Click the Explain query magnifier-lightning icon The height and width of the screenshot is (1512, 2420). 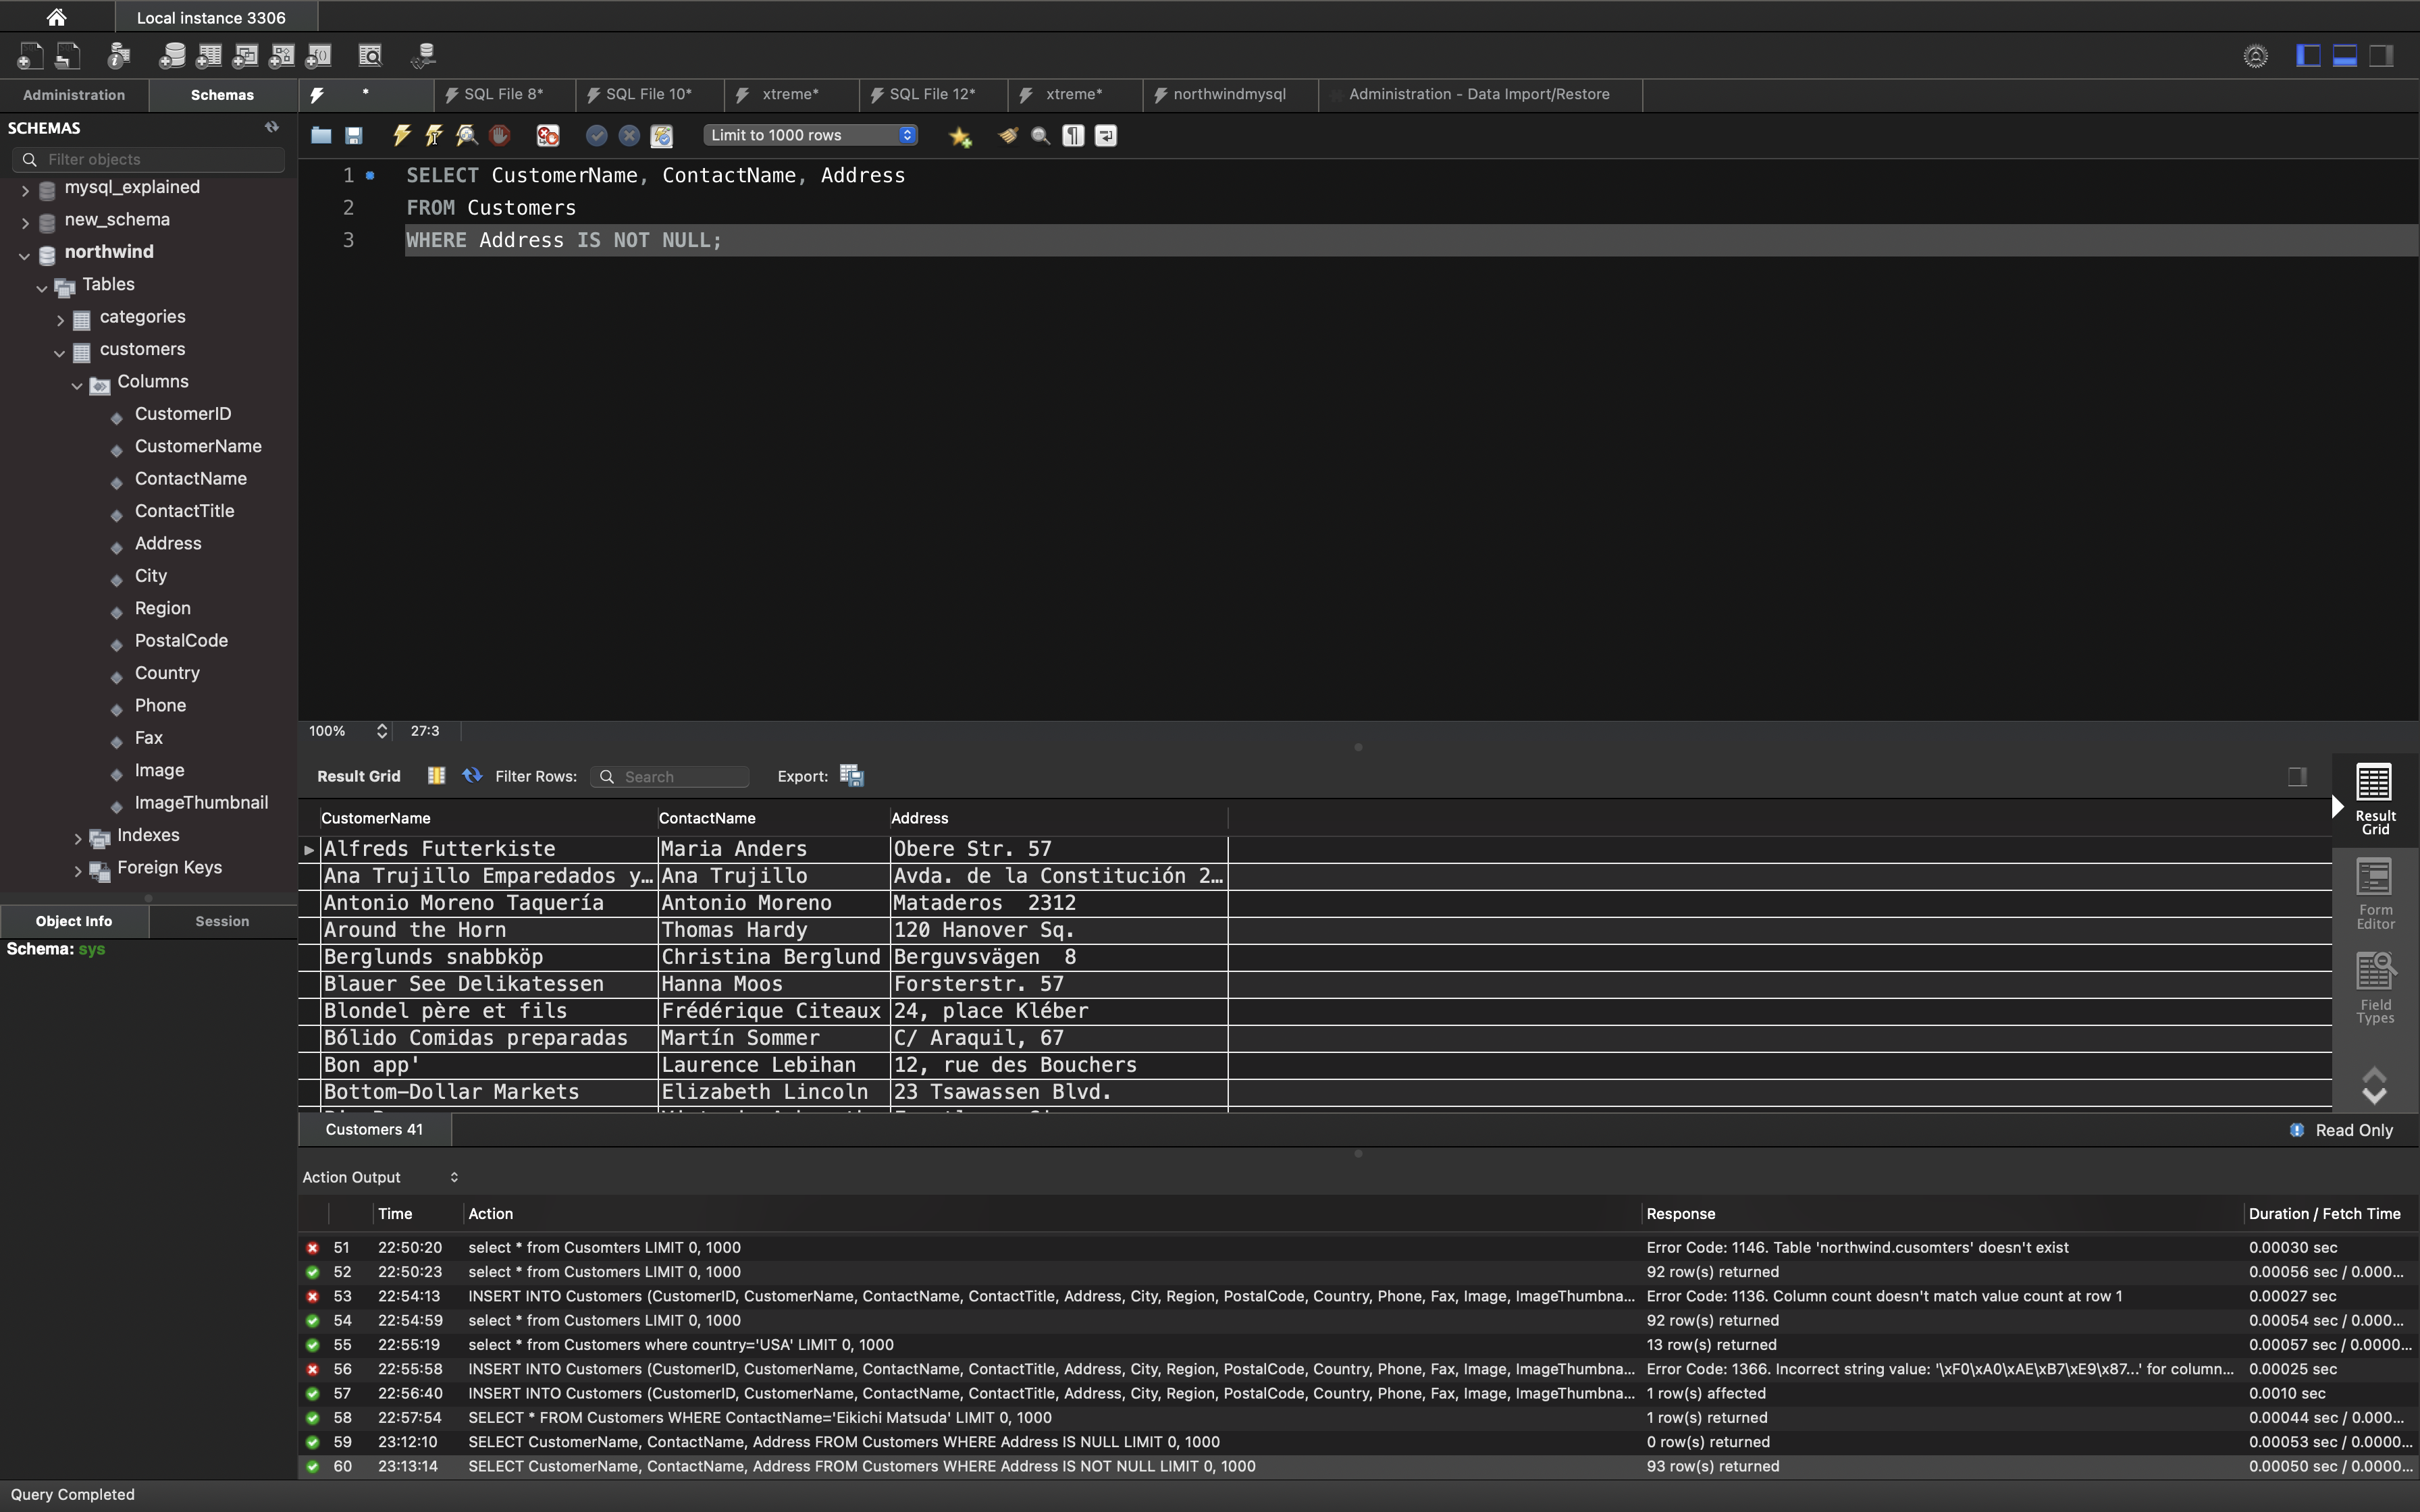(467, 135)
